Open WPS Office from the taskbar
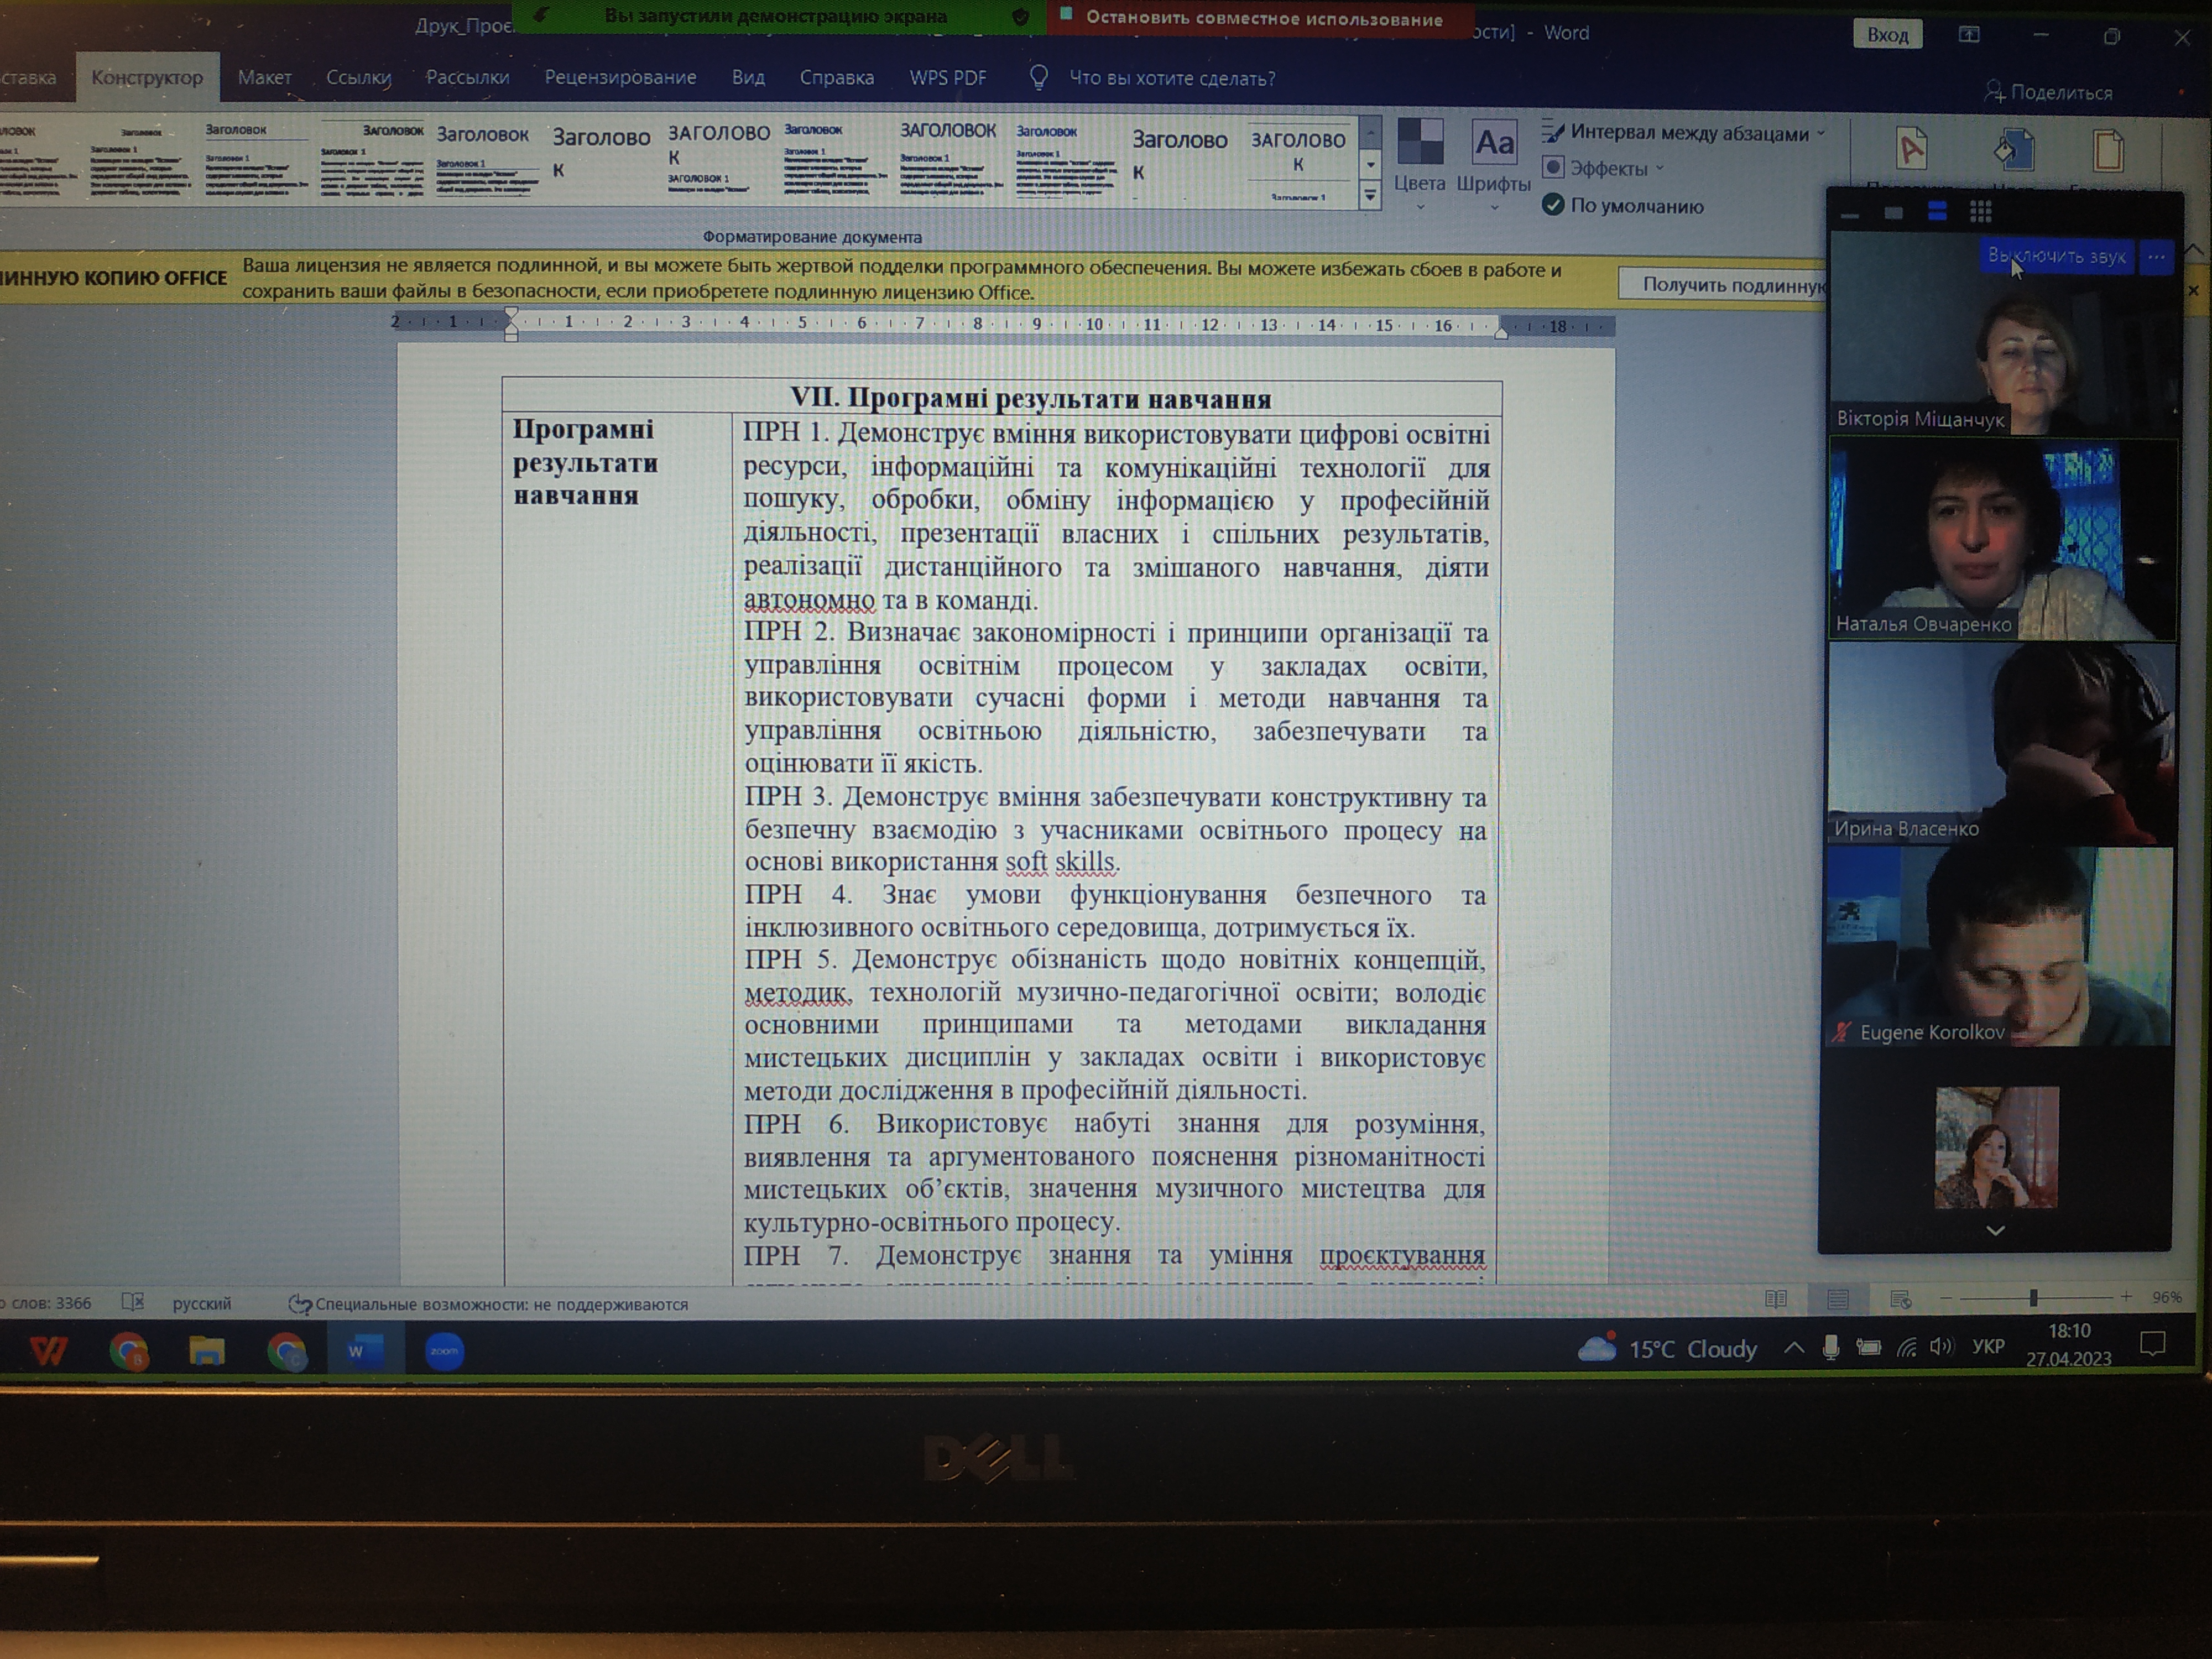Screen dimensions: 2212x1659 48,1351
